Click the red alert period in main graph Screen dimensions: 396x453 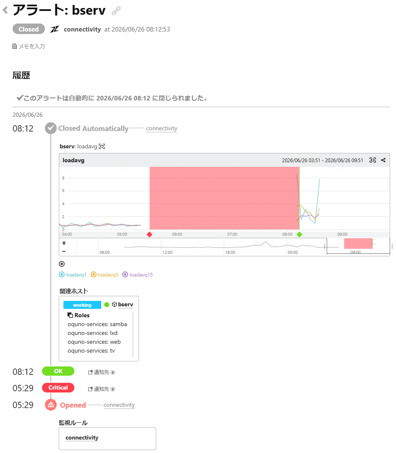(x=224, y=198)
